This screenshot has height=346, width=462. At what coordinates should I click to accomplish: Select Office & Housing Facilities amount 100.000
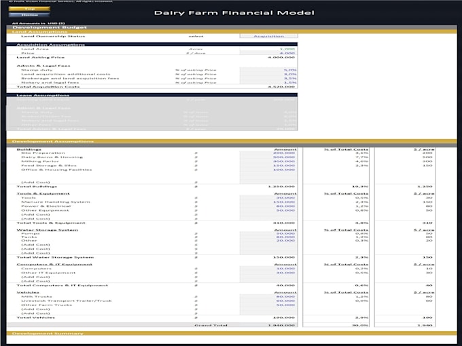pos(269,170)
